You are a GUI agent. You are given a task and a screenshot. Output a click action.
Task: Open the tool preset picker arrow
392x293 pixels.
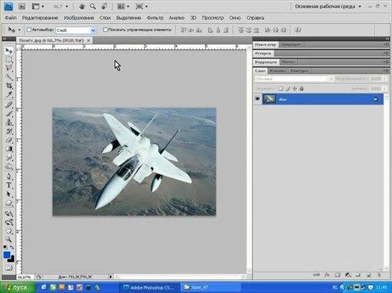click(19, 30)
